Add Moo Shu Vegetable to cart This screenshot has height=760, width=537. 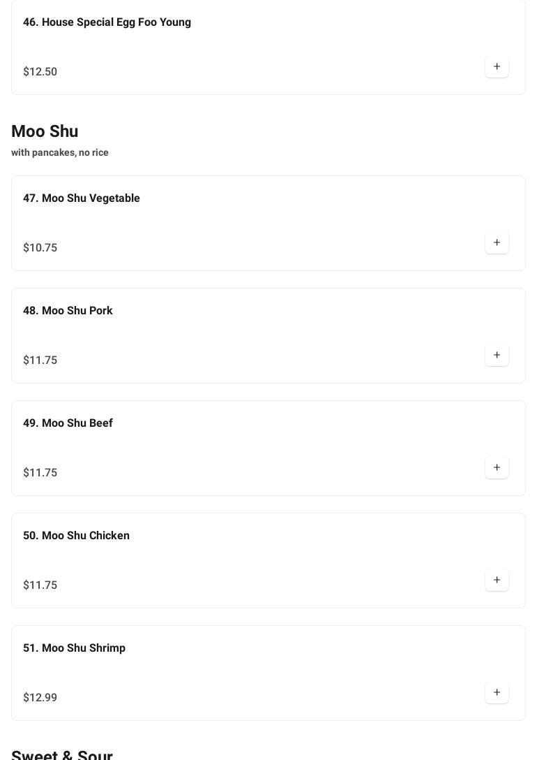(x=497, y=243)
